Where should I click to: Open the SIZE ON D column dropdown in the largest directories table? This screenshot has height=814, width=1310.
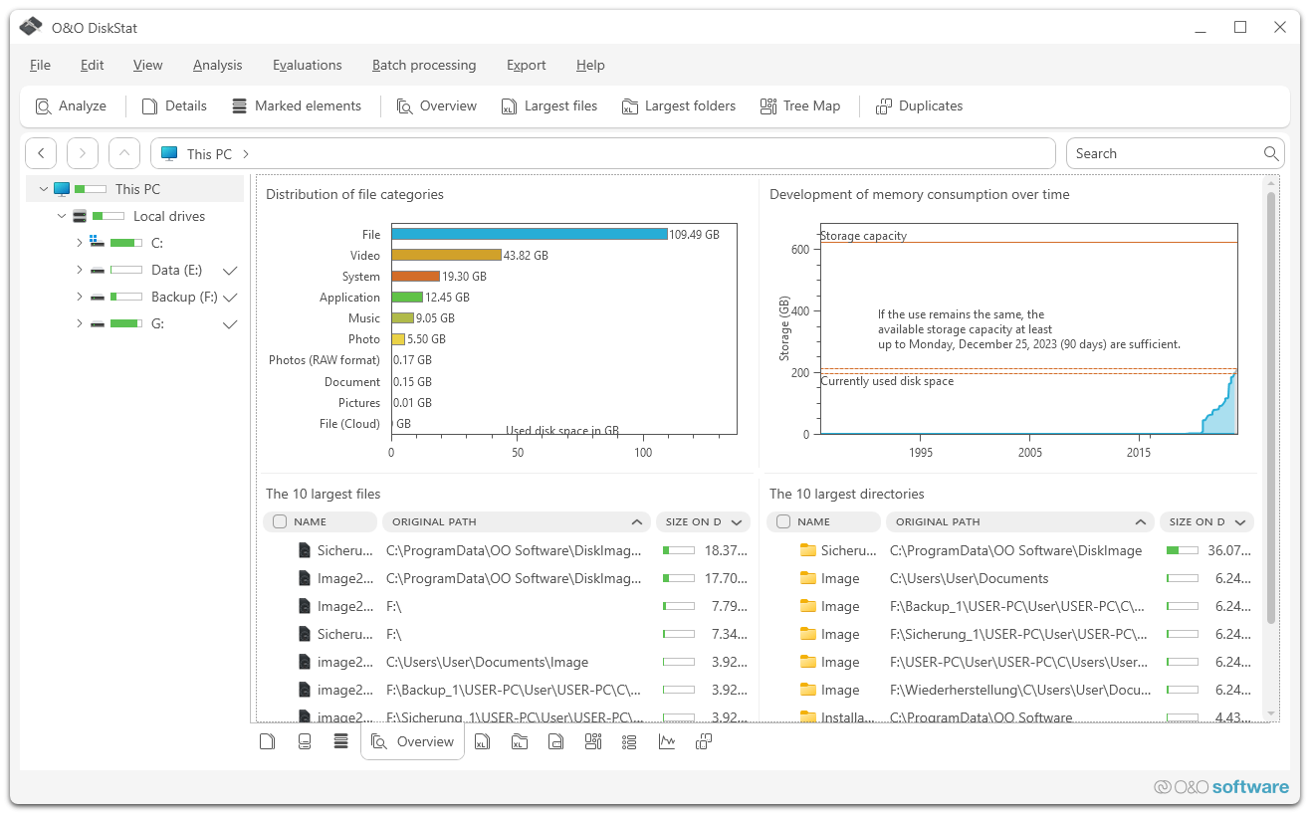[1240, 521]
